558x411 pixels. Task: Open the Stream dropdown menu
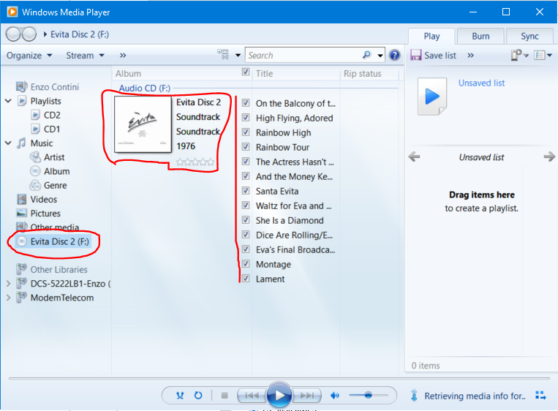pyautogui.click(x=85, y=55)
